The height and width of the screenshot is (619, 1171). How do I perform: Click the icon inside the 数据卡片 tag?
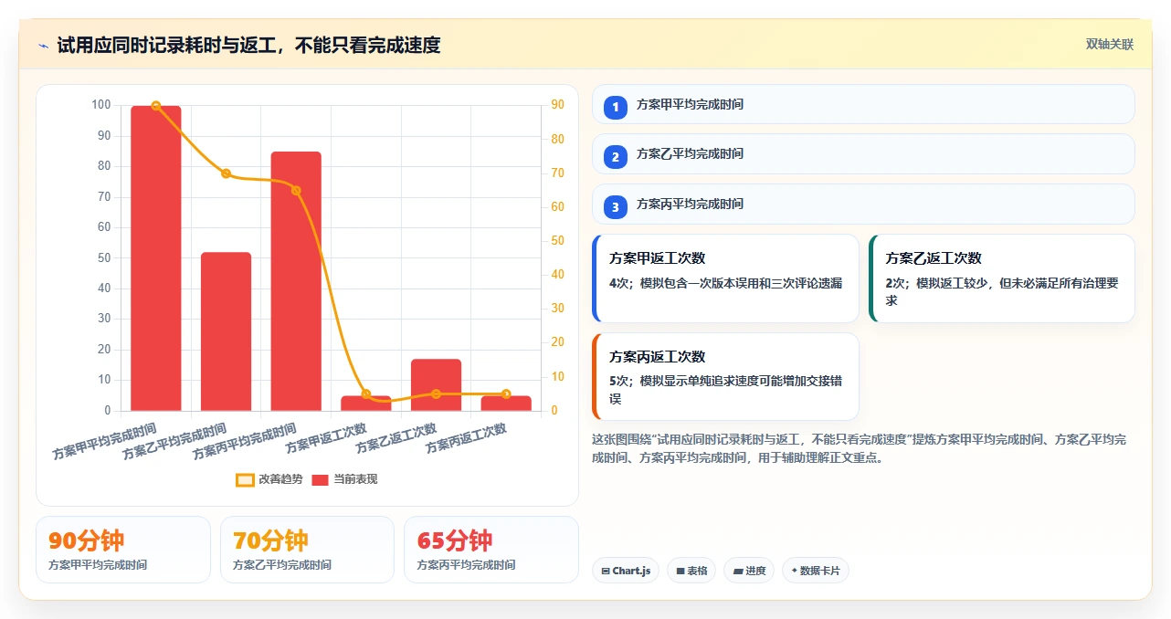tap(794, 571)
